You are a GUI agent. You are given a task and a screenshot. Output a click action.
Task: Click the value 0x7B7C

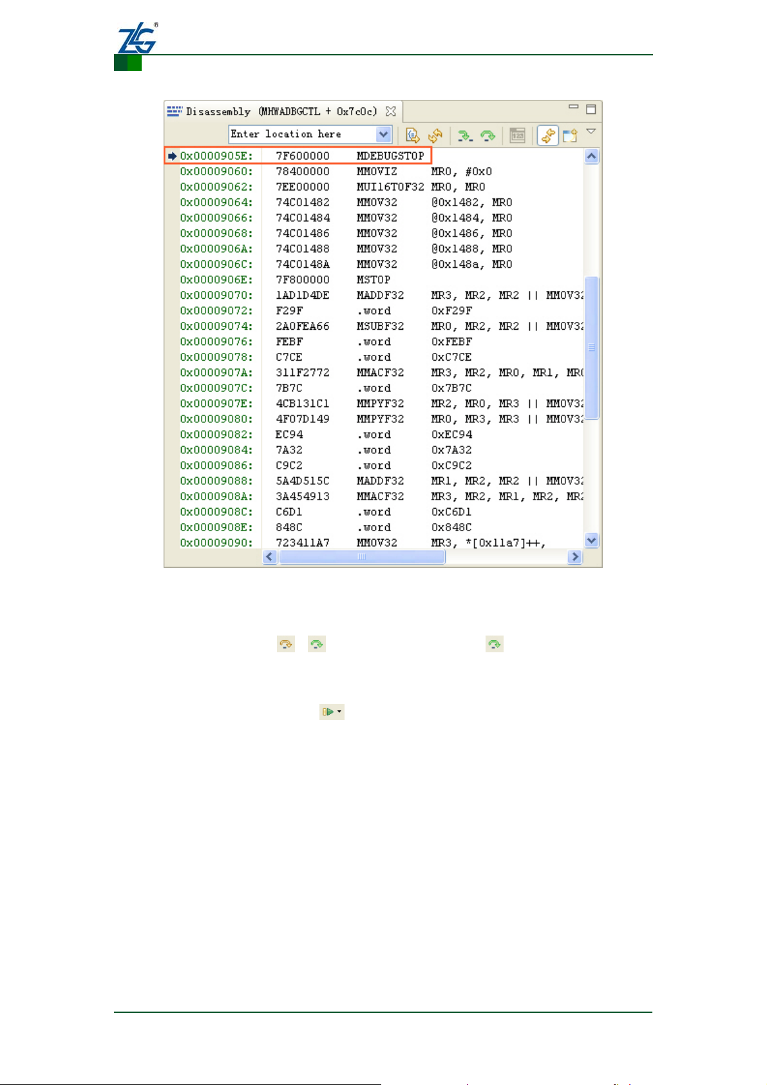(x=451, y=388)
